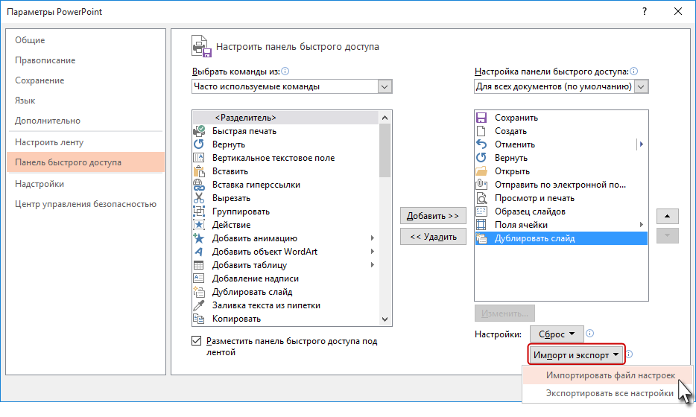Image resolution: width=696 pixels, height=417 pixels.
Task: Click the Add animation star icon
Action: point(199,238)
